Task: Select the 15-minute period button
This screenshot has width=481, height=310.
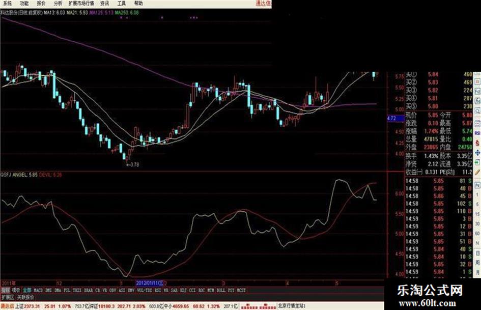Action: pos(477,214)
